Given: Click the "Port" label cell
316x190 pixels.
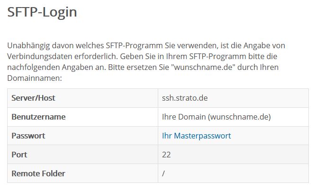Looking at the screenshot, I should [x=19, y=155].
